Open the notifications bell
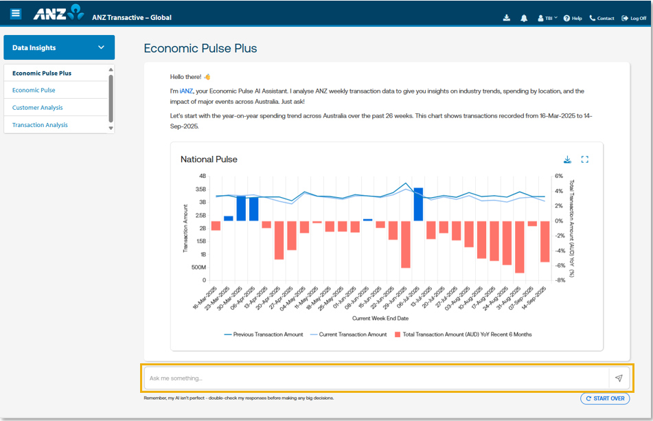Screen dimensions: 653x421 (524, 18)
